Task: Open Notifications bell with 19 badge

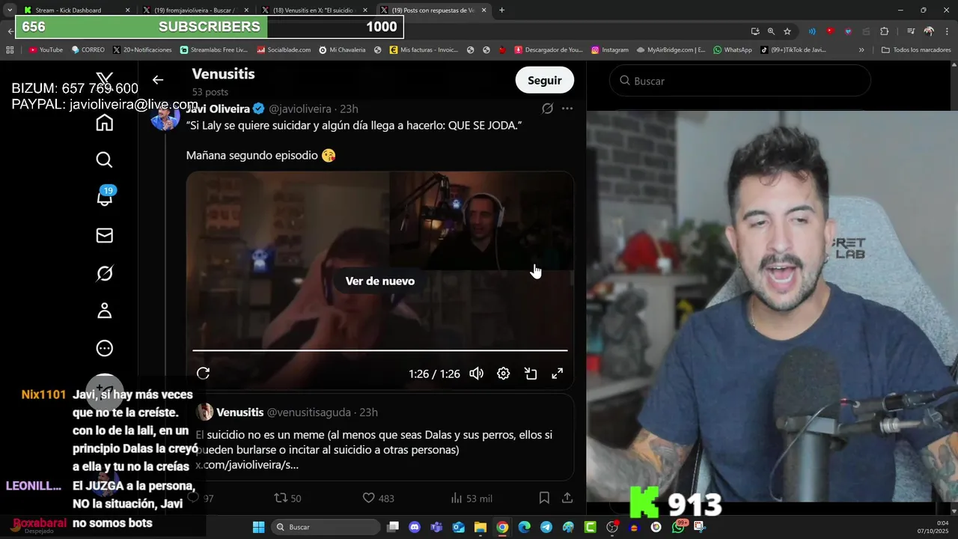Action: point(105,196)
